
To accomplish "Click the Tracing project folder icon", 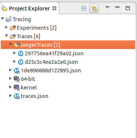I will click(9, 19).
